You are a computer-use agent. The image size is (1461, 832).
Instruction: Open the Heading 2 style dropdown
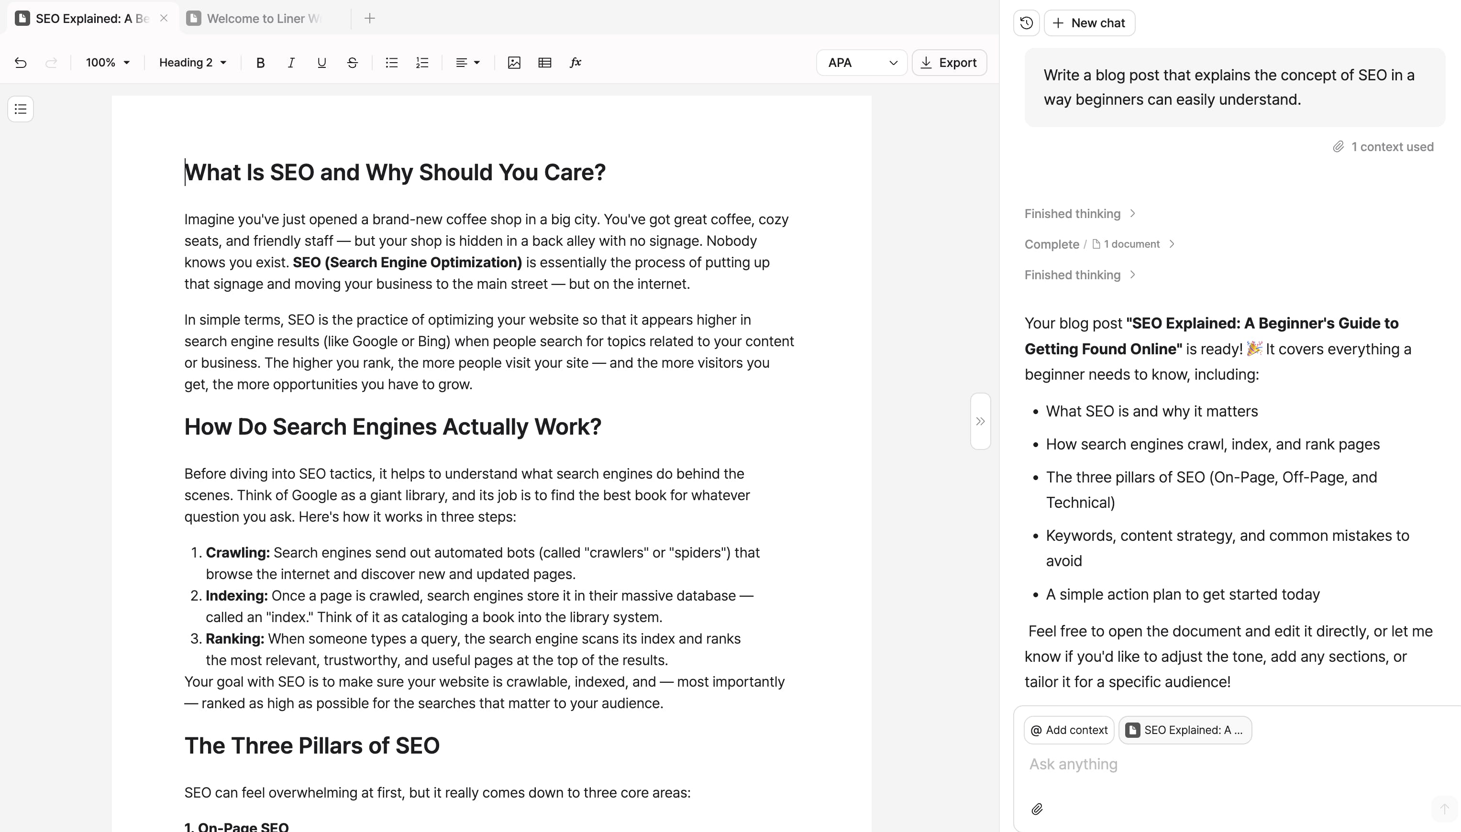click(193, 63)
